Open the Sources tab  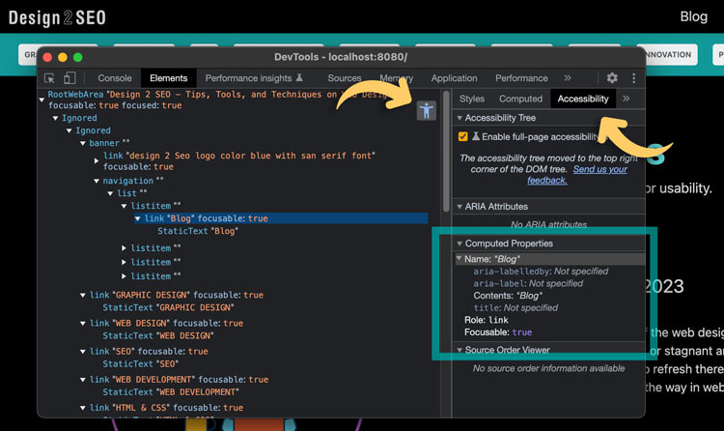(x=344, y=78)
